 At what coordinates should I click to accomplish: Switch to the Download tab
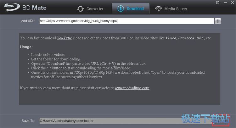point(131,8)
